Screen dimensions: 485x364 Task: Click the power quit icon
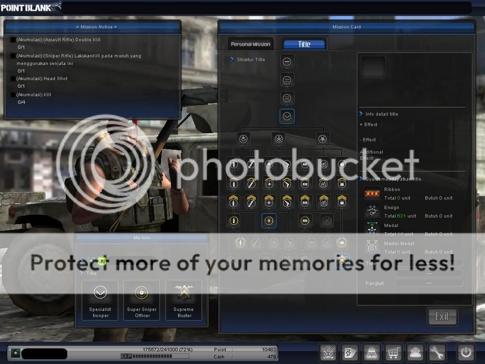466,352
